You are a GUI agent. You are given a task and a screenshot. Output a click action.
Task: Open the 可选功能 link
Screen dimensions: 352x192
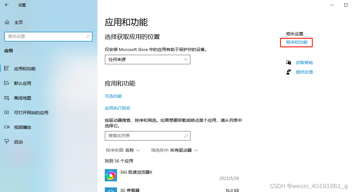[x=113, y=96]
